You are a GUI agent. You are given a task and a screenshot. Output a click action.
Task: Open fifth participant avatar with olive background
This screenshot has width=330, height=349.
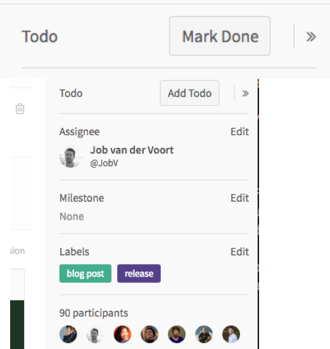coord(177,334)
